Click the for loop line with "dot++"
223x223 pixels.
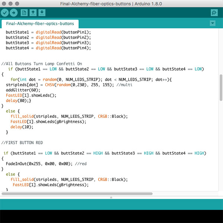point(91,80)
